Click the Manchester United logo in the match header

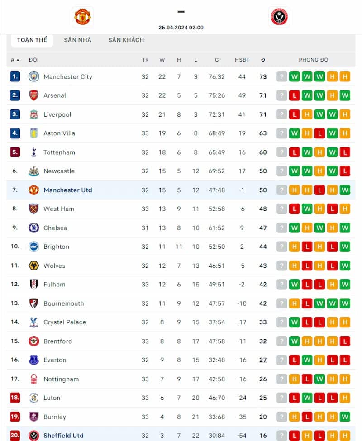83,16
